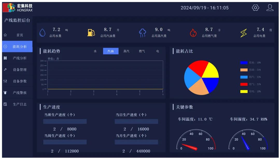280x159 pixels.
Task: Go to 首页 in the sidebar
Action: tap(17, 35)
